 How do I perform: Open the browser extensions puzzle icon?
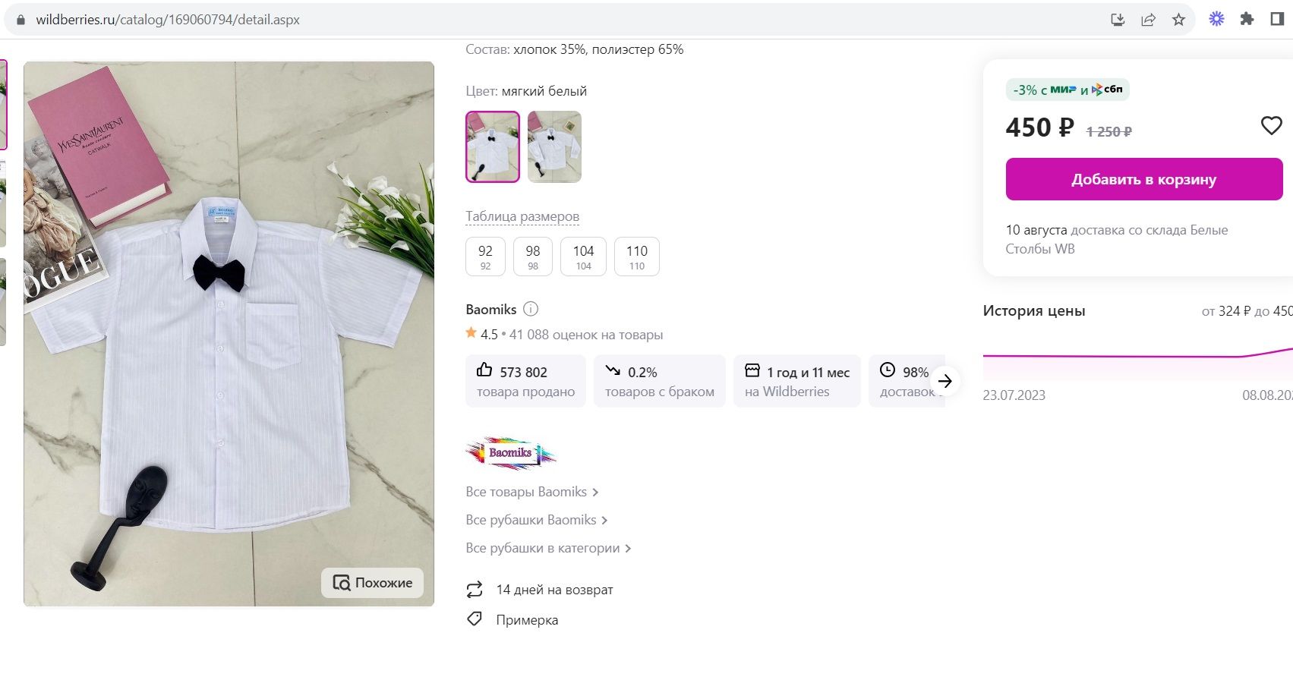pos(1247,20)
